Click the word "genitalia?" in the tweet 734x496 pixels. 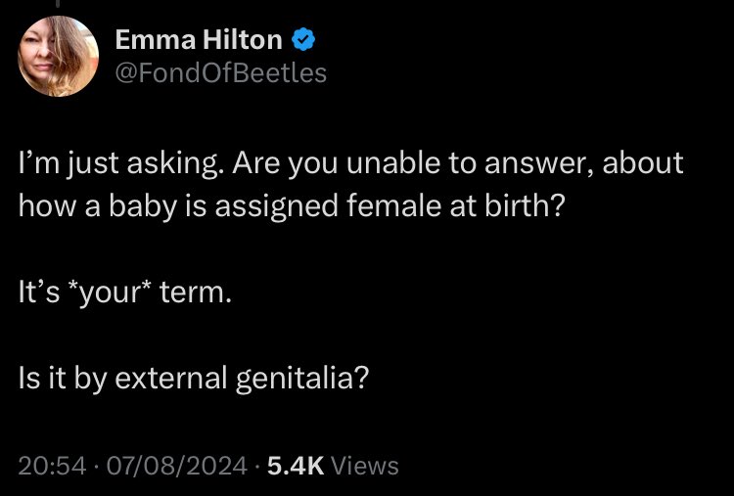302,378
